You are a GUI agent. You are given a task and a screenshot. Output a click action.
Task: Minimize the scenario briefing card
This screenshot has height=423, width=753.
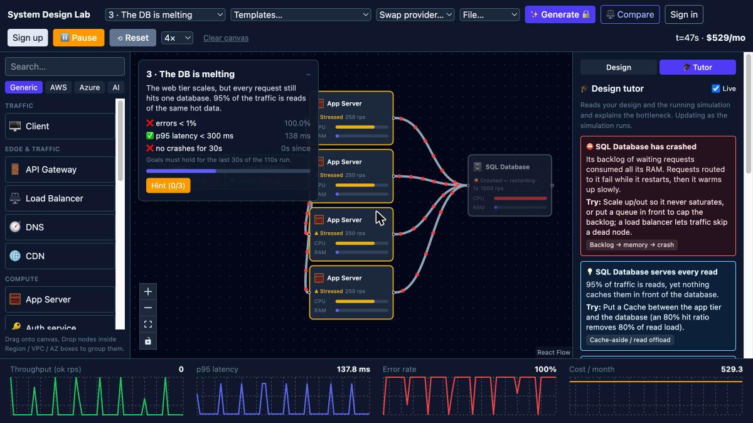(308, 74)
